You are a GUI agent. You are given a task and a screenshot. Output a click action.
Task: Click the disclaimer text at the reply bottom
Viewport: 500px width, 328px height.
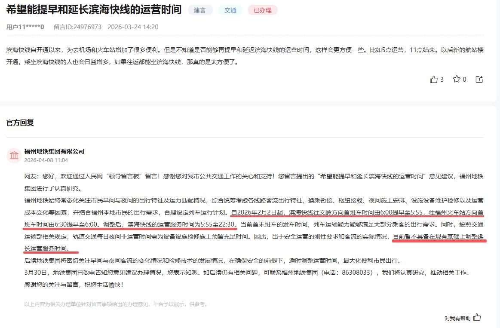[114, 303]
